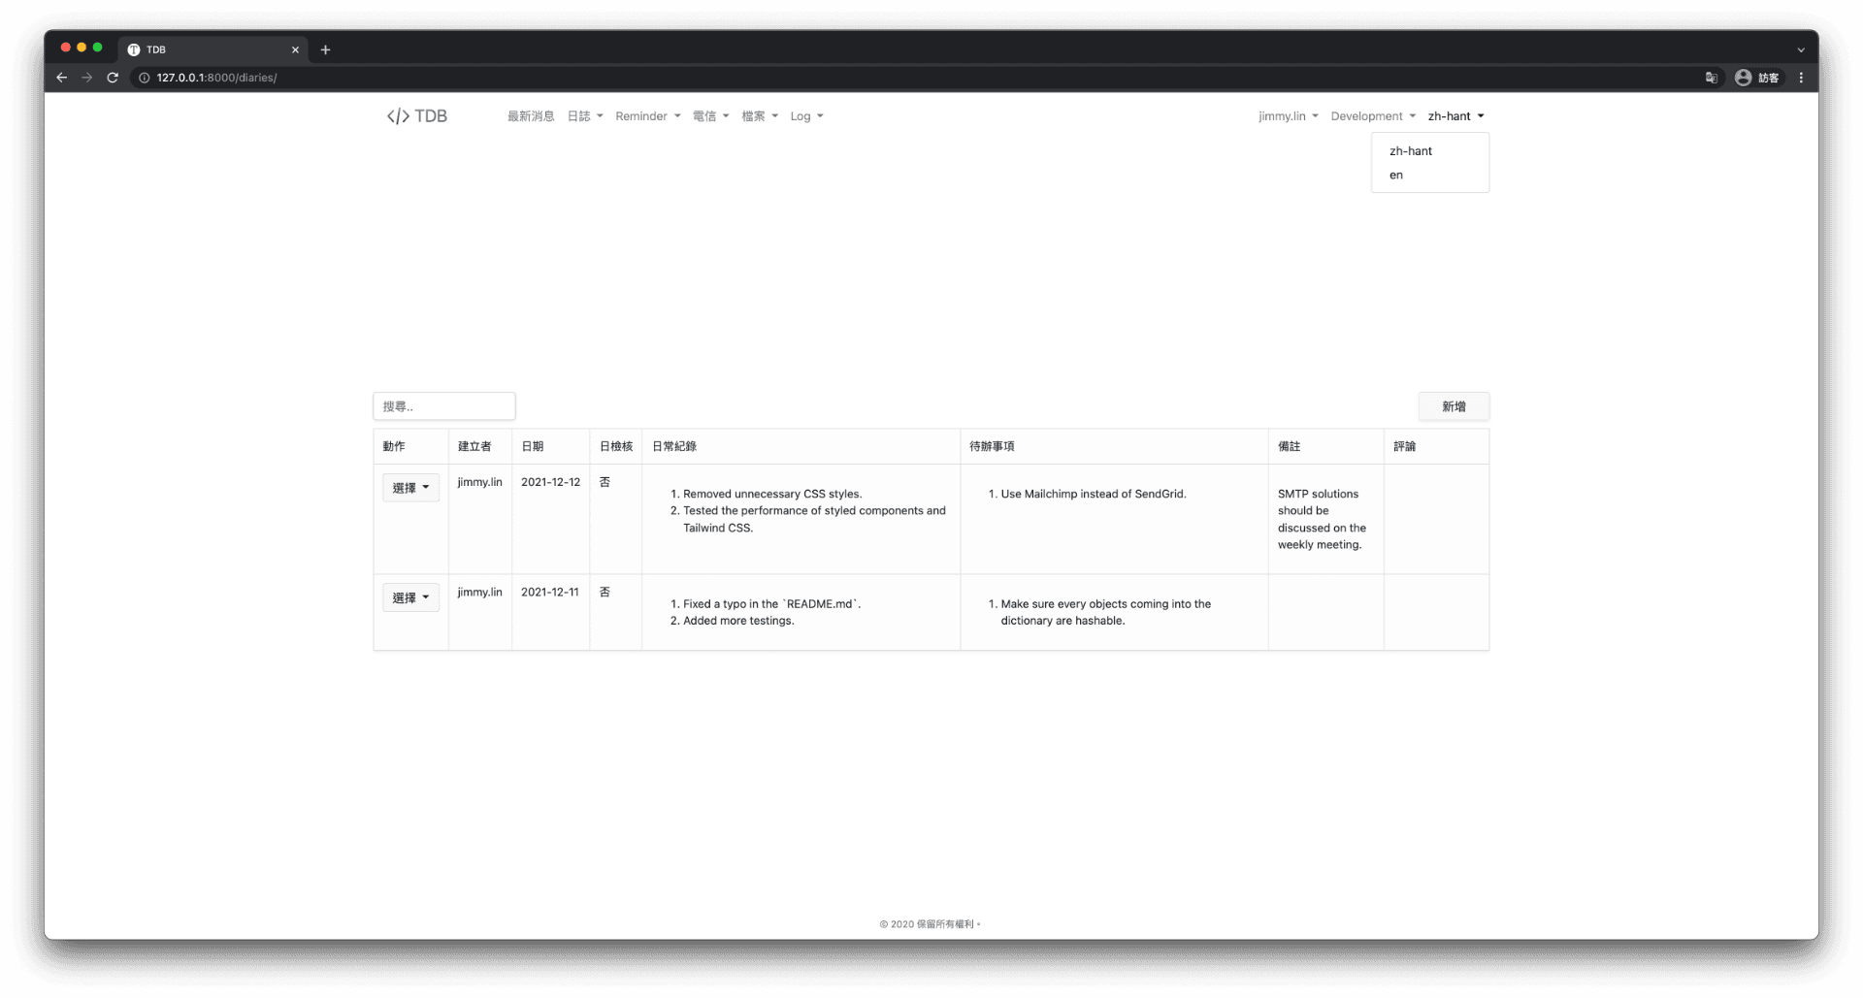This screenshot has width=1863, height=998.
Task: Open the browser three-dot menu
Action: (x=1801, y=78)
